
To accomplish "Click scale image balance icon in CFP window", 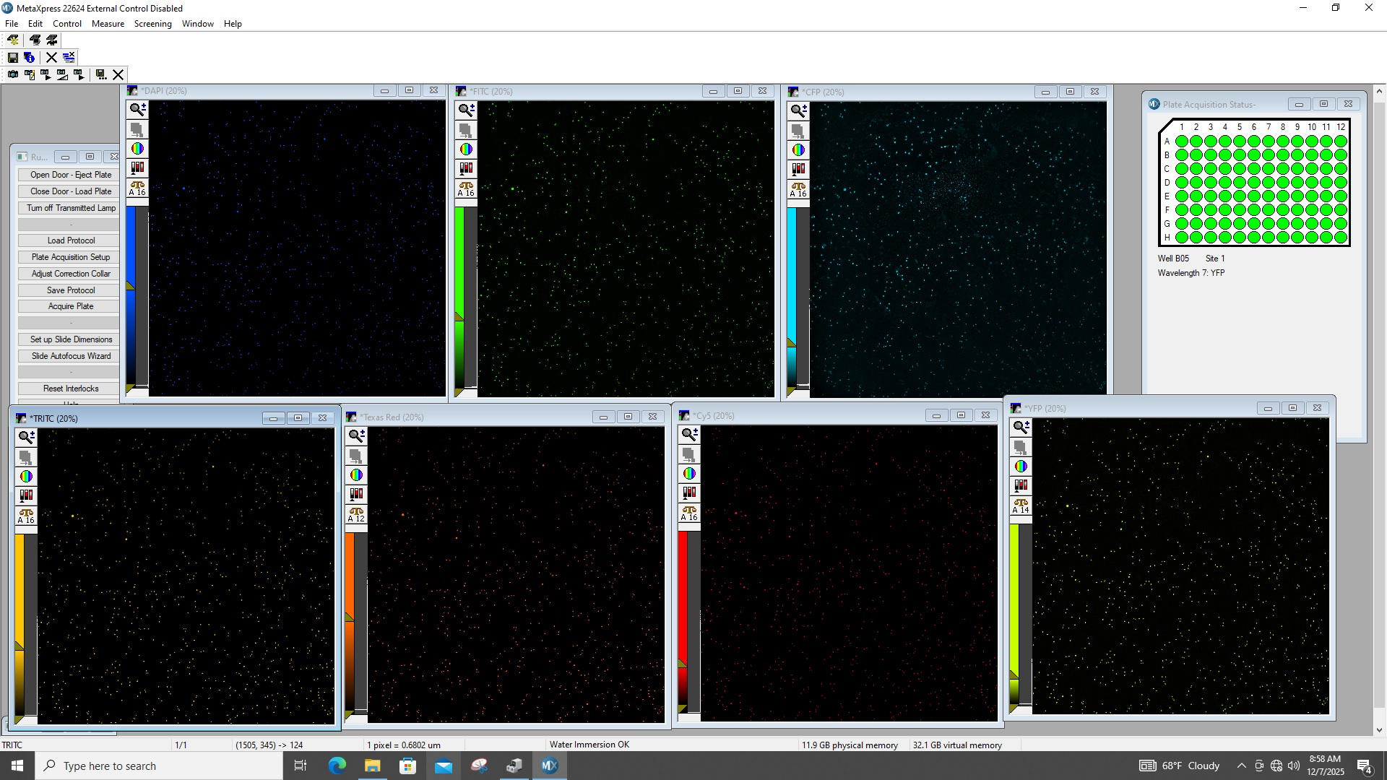I will click(798, 189).
